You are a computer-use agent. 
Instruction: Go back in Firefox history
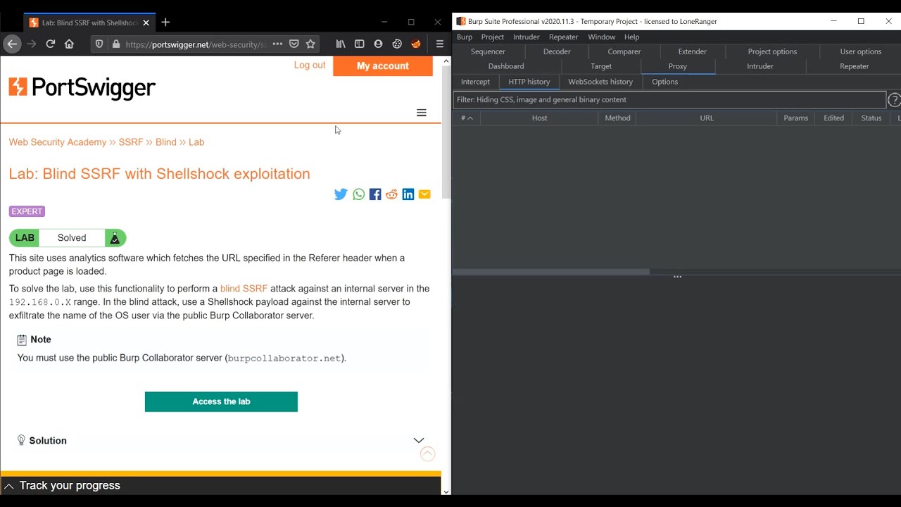(x=12, y=44)
